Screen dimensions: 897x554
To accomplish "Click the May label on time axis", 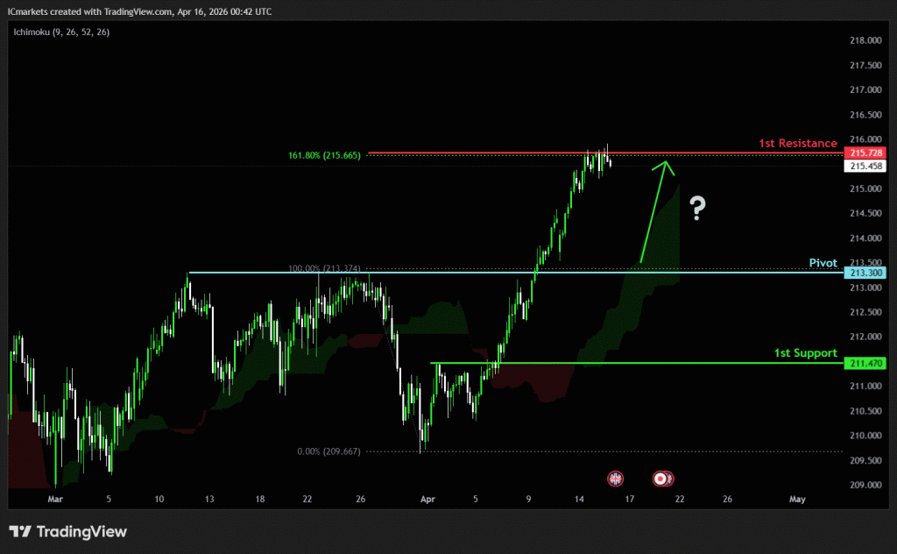I will point(796,499).
